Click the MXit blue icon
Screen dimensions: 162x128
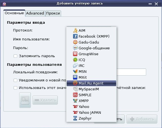(x=75, y=77)
